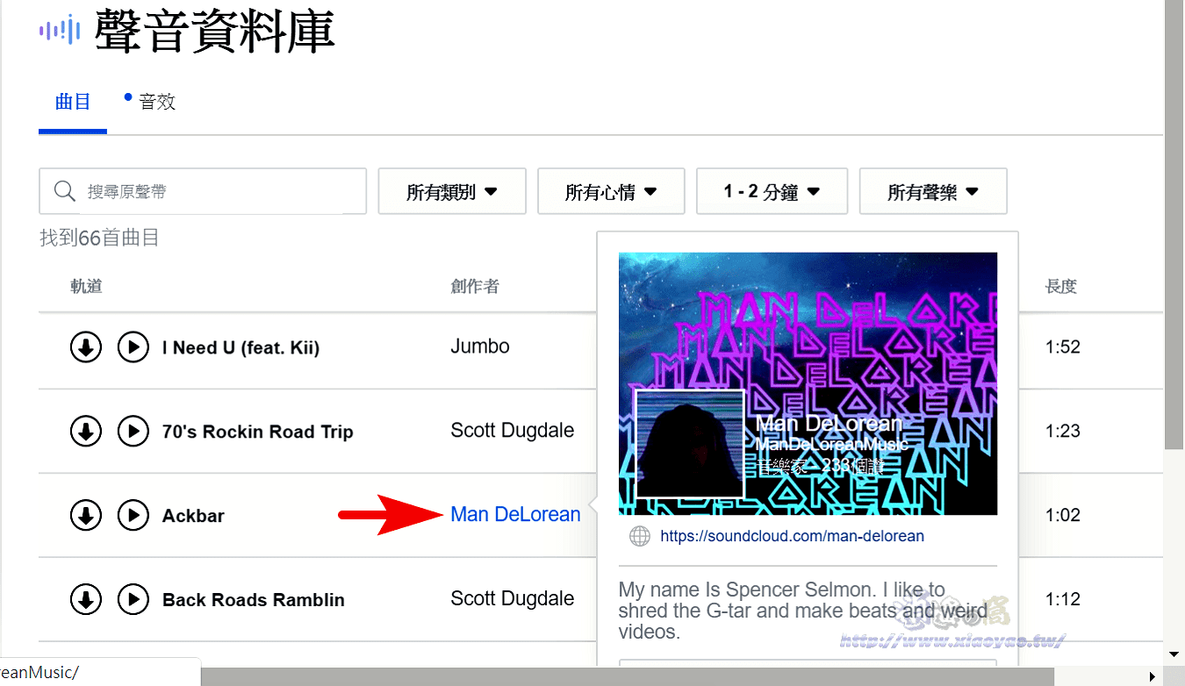Switch to the 音效 sound effects tab
This screenshot has height=686, width=1185.
158,101
